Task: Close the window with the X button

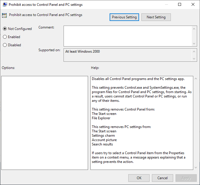Action: coord(193,5)
